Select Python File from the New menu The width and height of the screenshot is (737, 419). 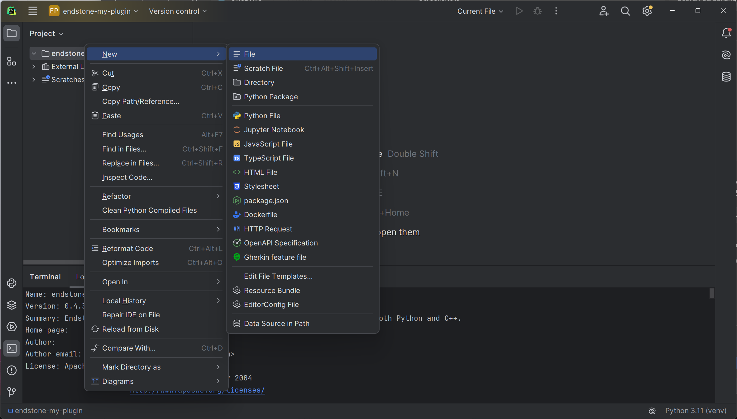(262, 115)
